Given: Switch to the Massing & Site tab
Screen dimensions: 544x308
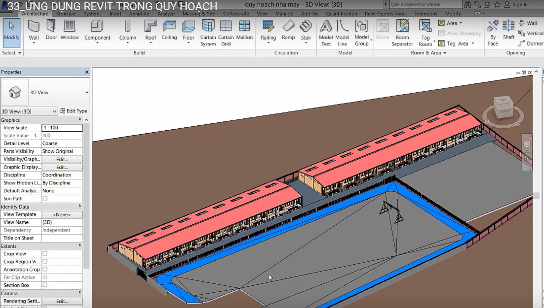Looking at the screenshot, I should [198, 14].
